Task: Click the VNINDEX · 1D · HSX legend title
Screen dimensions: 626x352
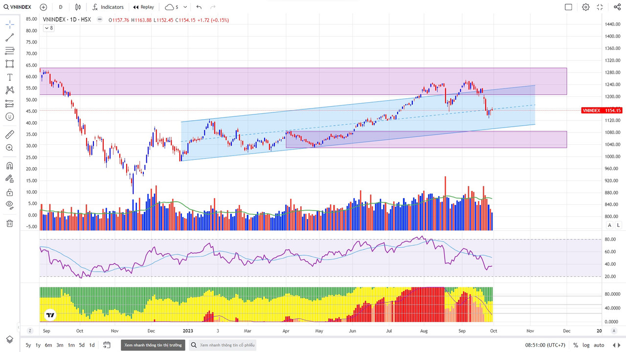Action: tap(67, 20)
